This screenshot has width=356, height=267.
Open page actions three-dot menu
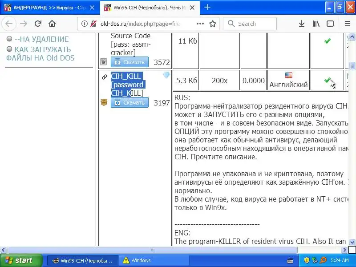(200, 24)
